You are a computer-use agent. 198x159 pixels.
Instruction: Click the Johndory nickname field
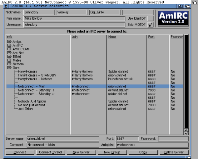(39, 12)
